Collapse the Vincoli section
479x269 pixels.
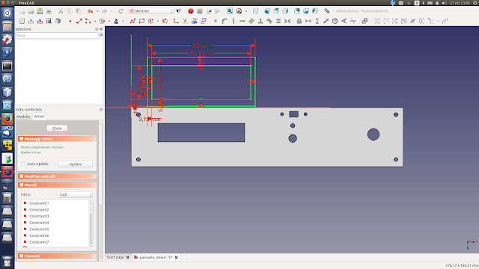[x=94, y=185]
